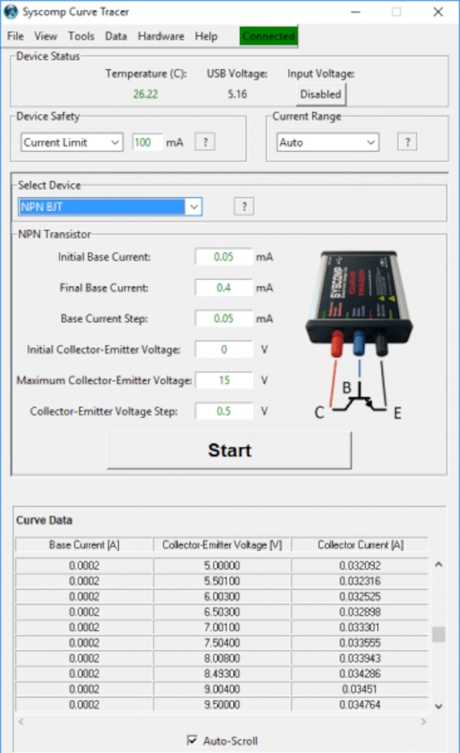The height and width of the screenshot is (753, 460).
Task: Open the Current Range Auto dropdown
Action: tap(328, 143)
